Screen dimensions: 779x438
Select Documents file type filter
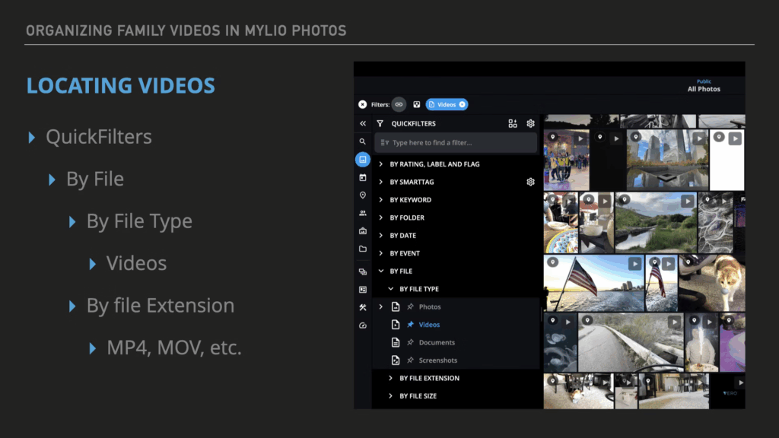click(437, 342)
